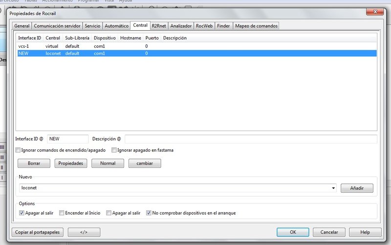
Task: Close the Propiedades de Rocrail dialog
Action: pyautogui.click(x=375, y=11)
